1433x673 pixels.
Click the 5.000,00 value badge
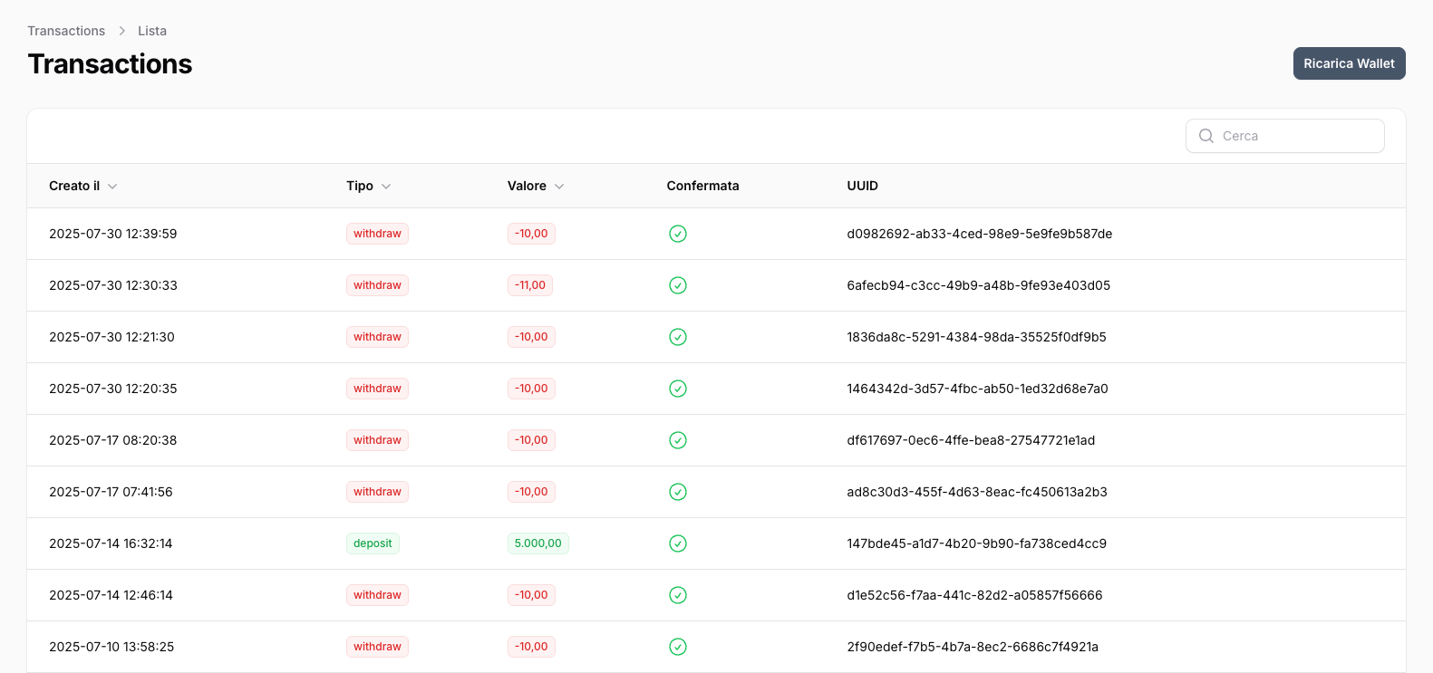(537, 543)
